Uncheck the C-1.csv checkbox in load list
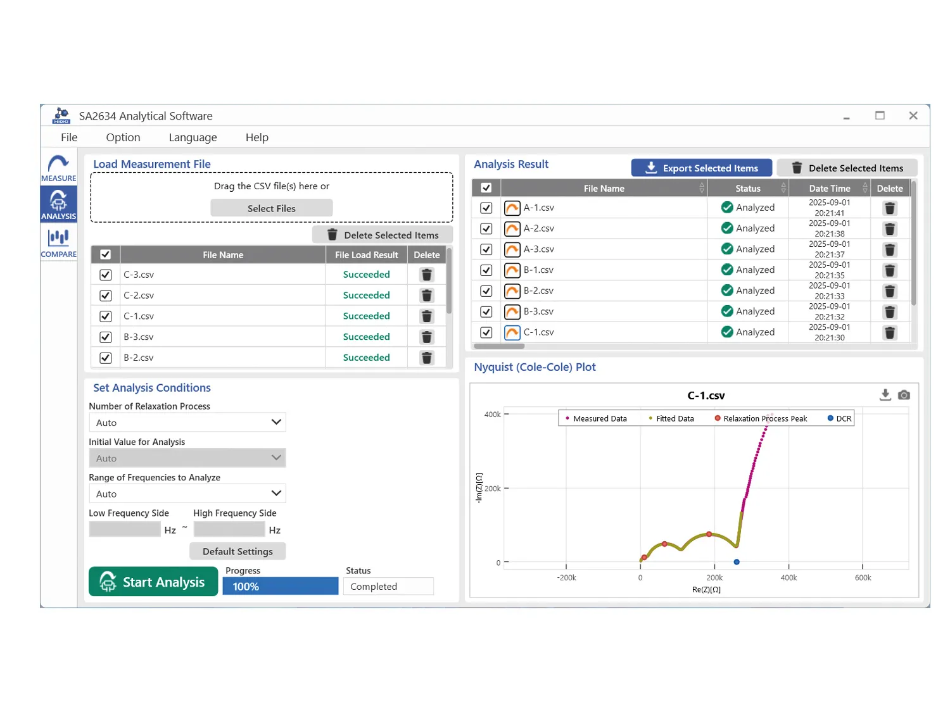 106,316
